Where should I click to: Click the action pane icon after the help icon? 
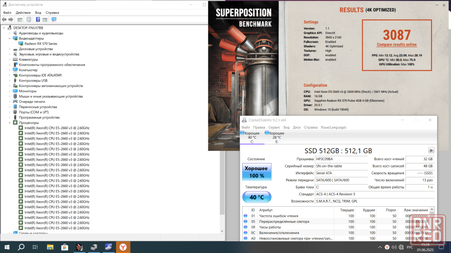click(x=45, y=19)
